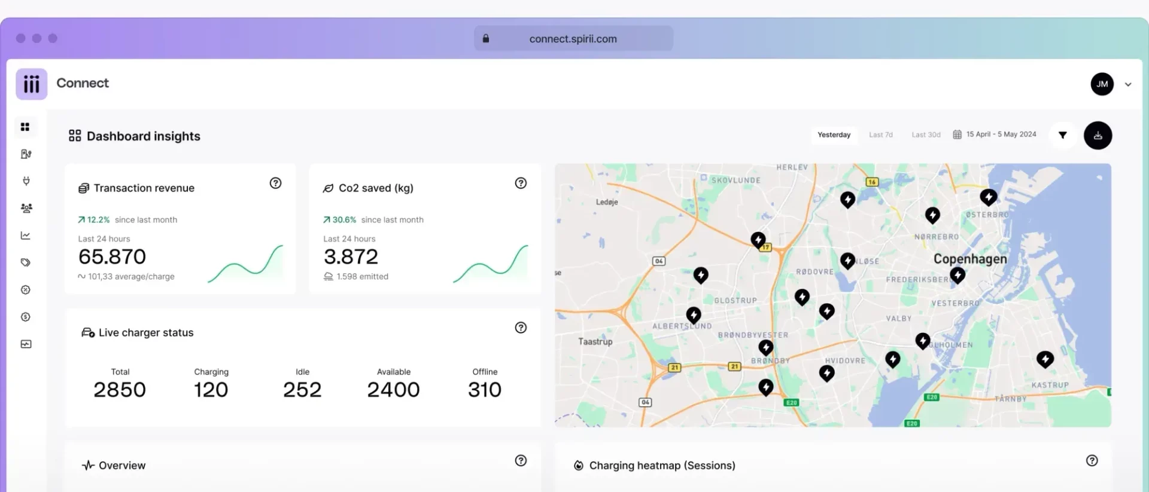Viewport: 1149px width, 492px height.
Task: Open help for Live charger status
Action: (521, 328)
